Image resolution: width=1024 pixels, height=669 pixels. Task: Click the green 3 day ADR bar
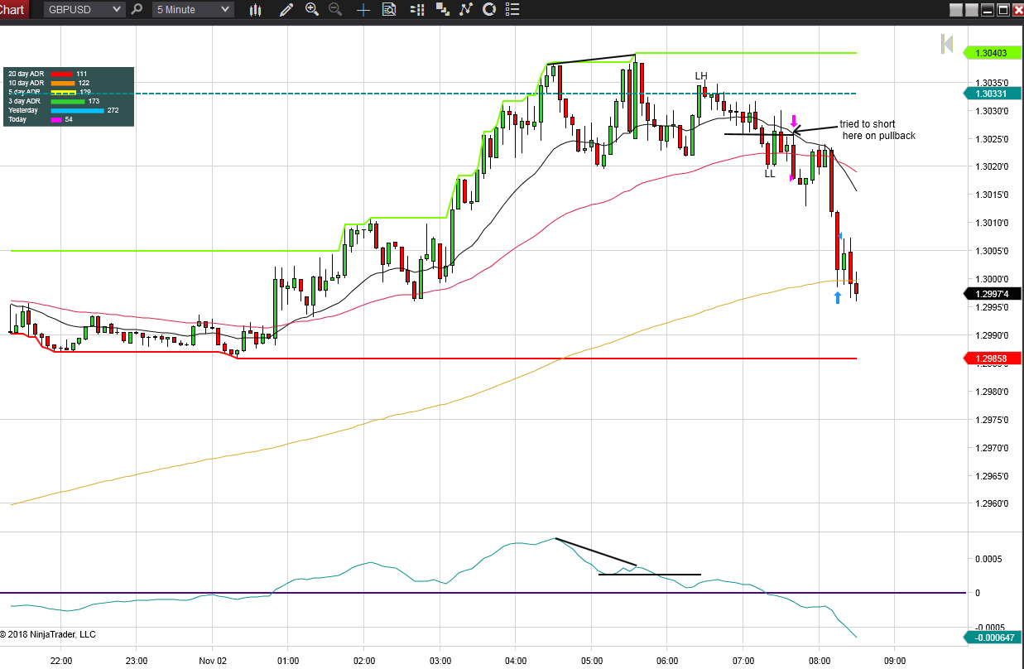(x=68, y=101)
